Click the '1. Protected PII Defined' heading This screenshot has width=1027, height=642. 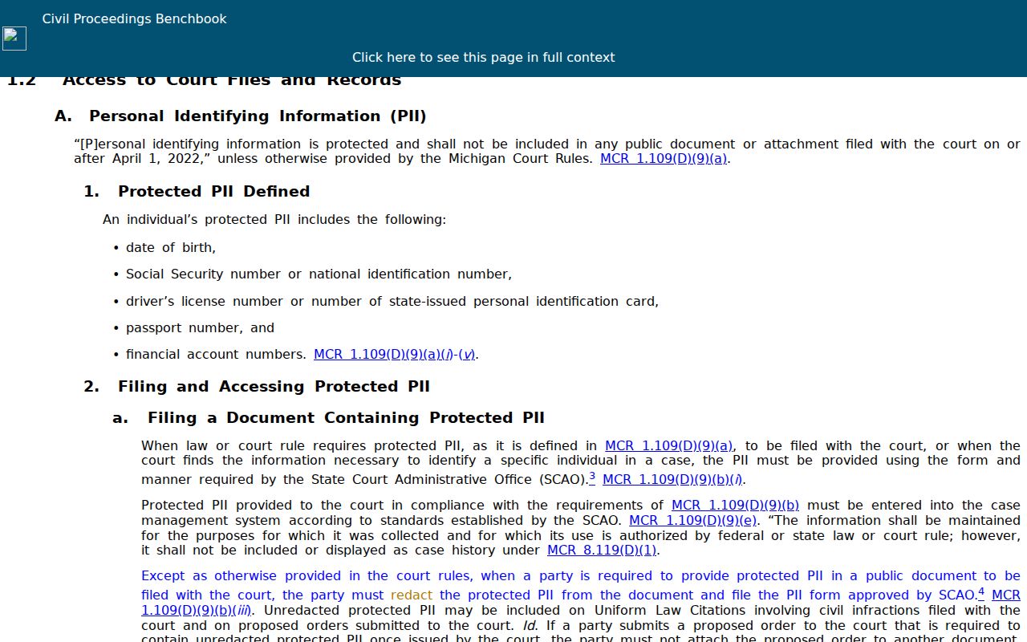pyautogui.click(x=197, y=192)
